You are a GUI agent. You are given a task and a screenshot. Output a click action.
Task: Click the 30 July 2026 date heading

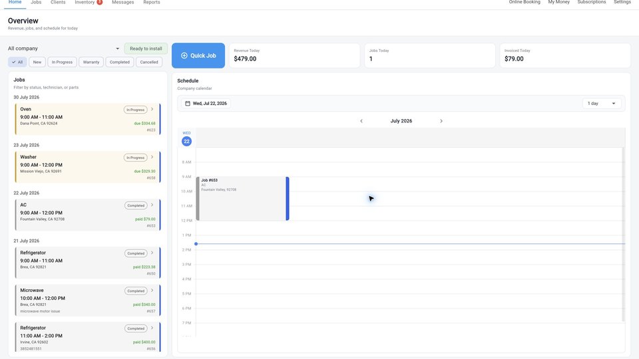(x=27, y=97)
